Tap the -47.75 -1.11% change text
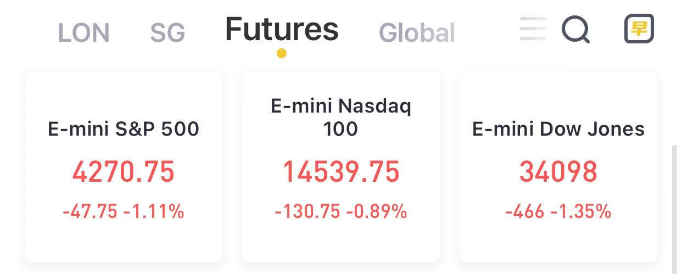The height and width of the screenshot is (274, 682). tap(124, 211)
